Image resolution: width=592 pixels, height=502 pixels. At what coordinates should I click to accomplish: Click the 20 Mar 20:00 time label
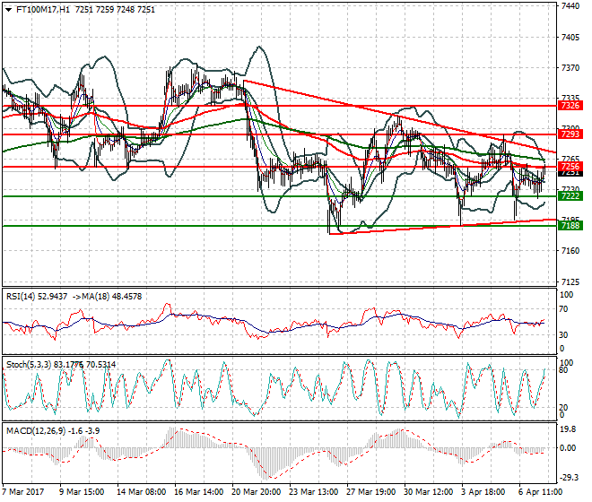pyautogui.click(x=257, y=492)
